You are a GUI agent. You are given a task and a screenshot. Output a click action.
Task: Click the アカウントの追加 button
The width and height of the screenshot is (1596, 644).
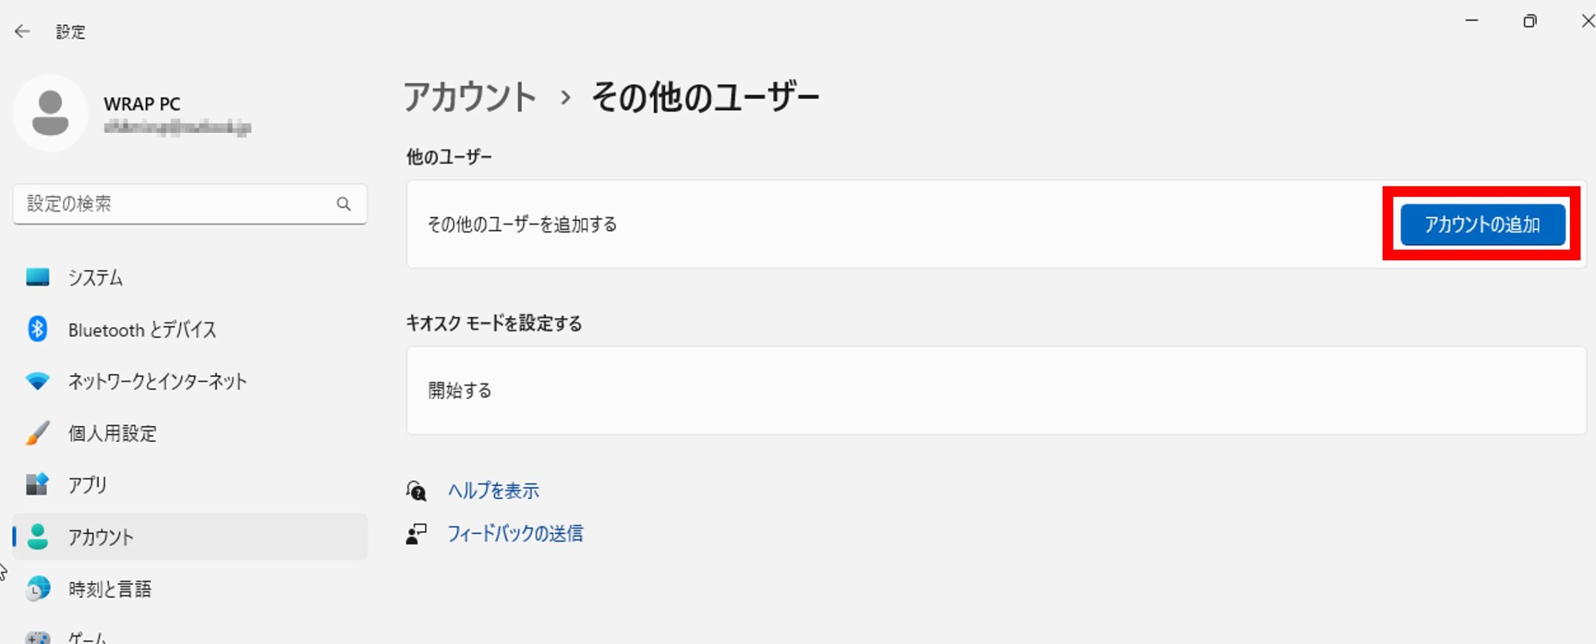(x=1483, y=224)
